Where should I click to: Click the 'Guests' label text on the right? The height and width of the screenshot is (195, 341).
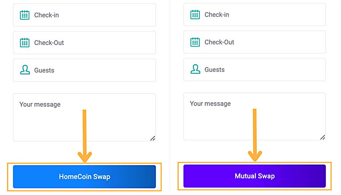click(214, 70)
